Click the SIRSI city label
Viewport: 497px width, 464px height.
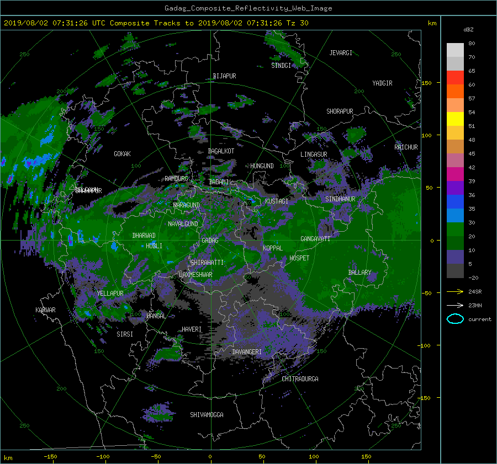(x=125, y=334)
